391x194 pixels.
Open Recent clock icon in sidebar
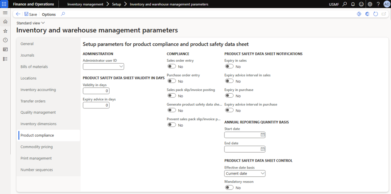tap(5, 40)
